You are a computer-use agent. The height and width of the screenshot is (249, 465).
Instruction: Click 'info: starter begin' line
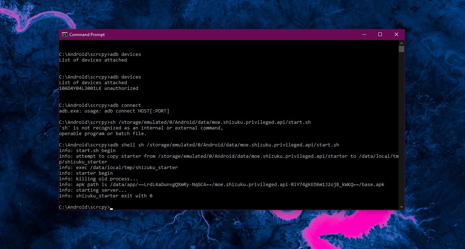point(86,173)
